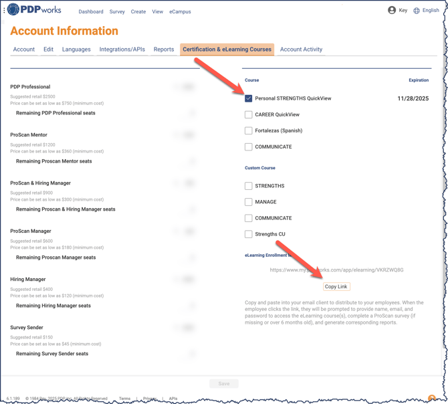
Task: Open the View menu
Action: [157, 12]
